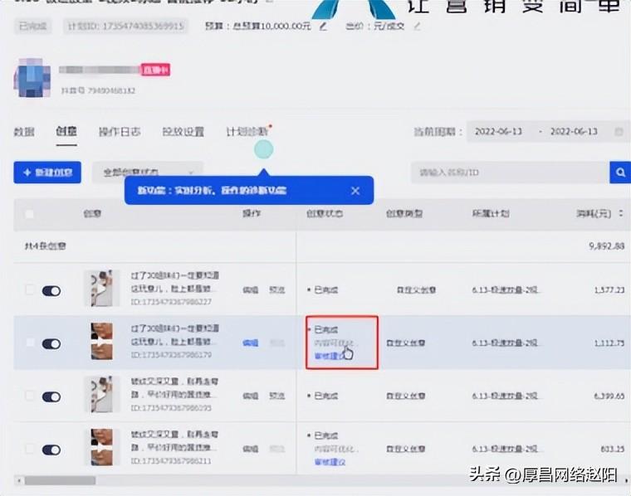Open the 计划诊断 tab with red dot
This screenshot has height=496, width=631.
(247, 131)
